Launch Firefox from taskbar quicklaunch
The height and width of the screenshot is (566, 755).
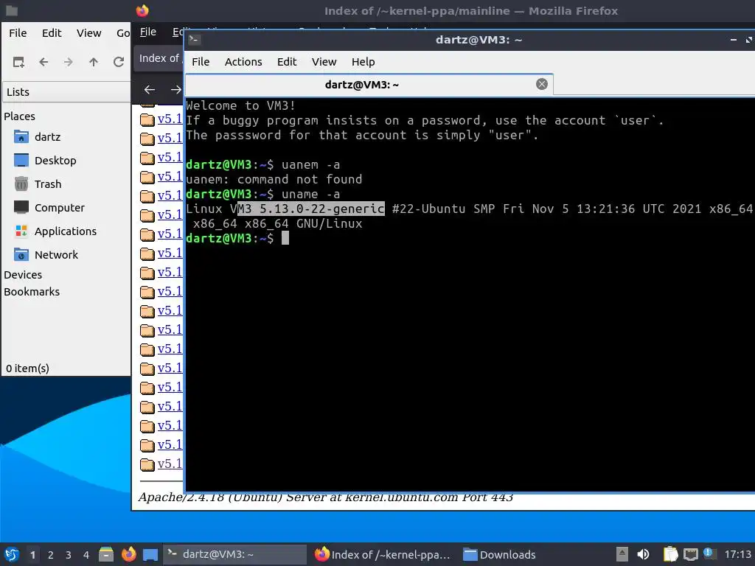coord(128,554)
